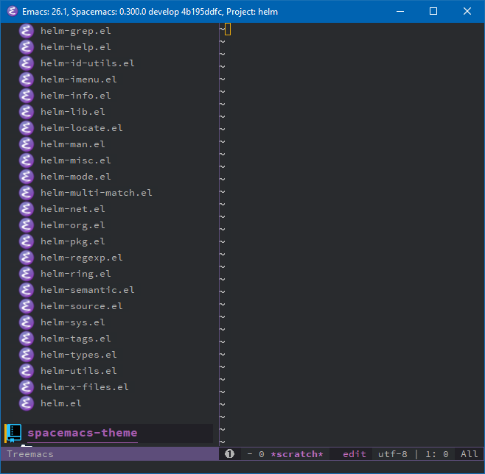Click the icon beside helm-man.el
Viewport: 485px width, 474px height.
click(27, 144)
